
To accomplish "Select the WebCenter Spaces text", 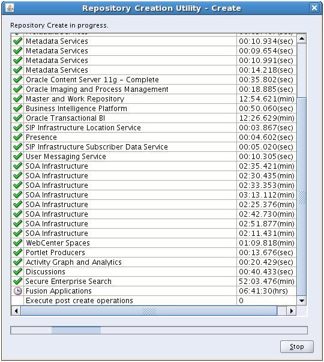I will pos(58,243).
